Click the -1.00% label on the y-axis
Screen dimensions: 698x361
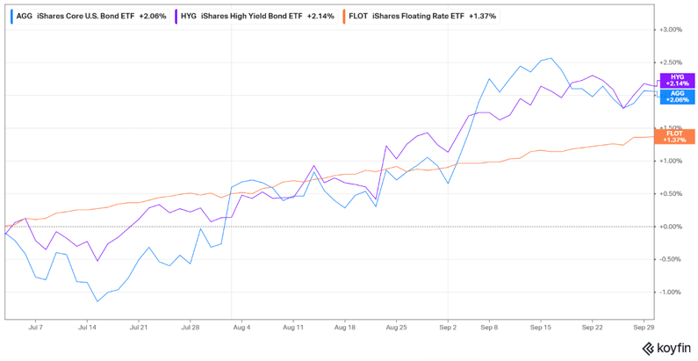(671, 292)
